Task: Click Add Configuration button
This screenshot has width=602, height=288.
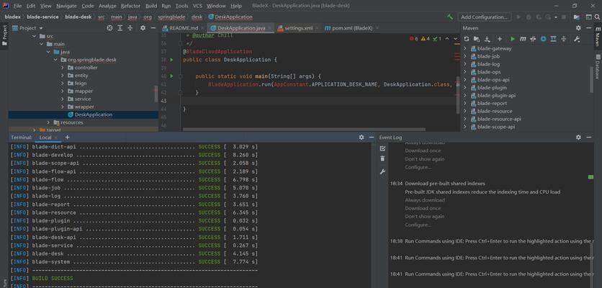Action: [485, 17]
